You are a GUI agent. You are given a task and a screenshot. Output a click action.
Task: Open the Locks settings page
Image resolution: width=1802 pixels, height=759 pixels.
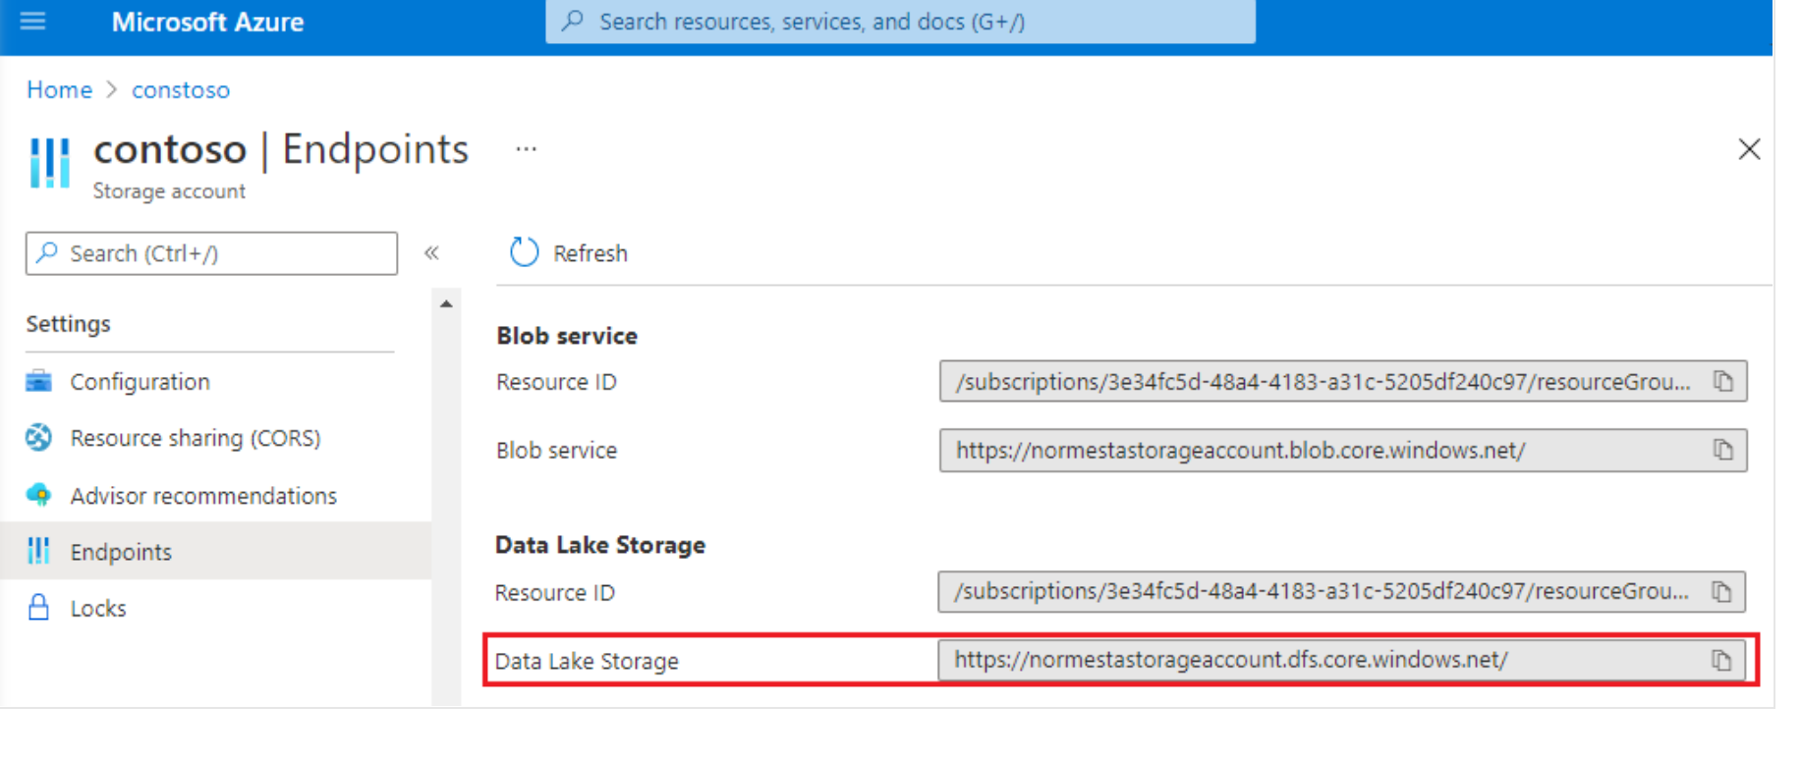click(98, 609)
